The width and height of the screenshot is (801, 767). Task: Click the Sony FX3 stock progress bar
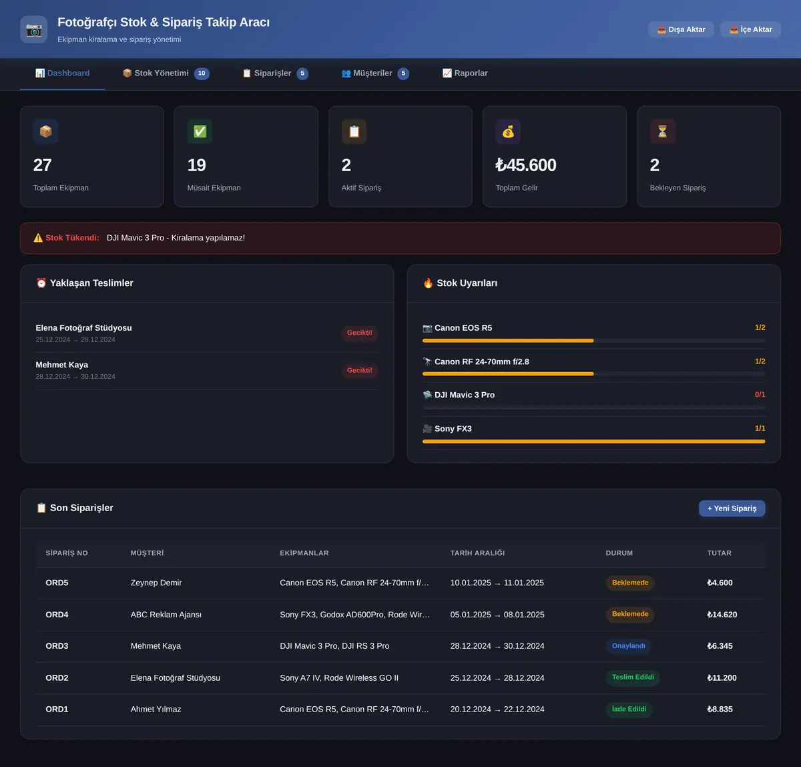[593, 442]
